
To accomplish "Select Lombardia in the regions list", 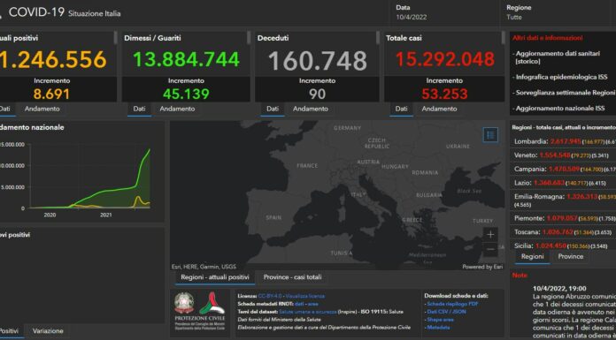I will (564, 141).
